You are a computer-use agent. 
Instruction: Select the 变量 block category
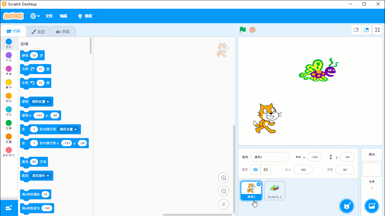(x=9, y=138)
